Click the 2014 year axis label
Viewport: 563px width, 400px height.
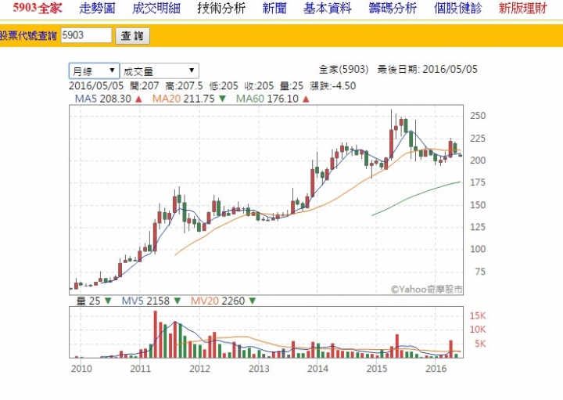coord(317,369)
